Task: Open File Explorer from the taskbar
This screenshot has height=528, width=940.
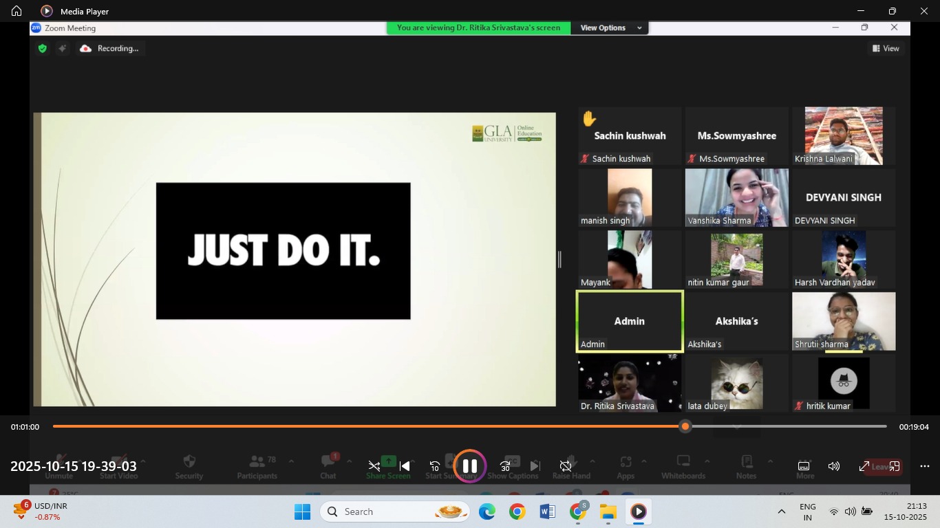Action: tap(608, 511)
